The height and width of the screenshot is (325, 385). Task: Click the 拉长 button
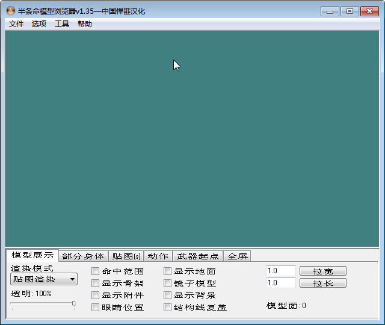323,283
